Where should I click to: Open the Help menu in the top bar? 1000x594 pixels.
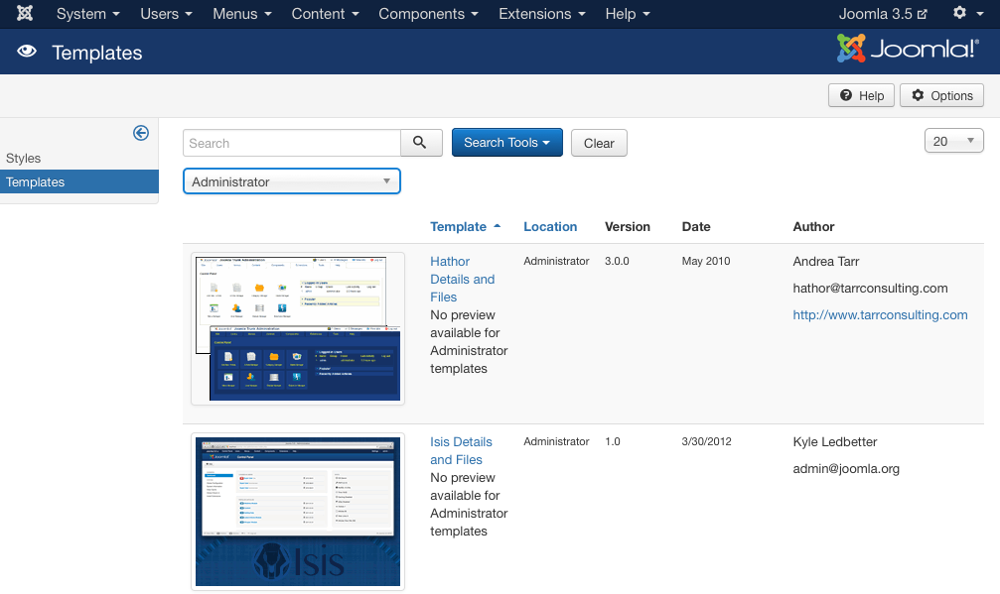pos(627,14)
